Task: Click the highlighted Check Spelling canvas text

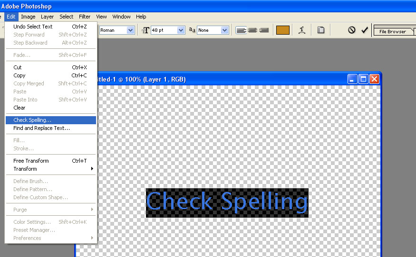Action: [x=227, y=202]
